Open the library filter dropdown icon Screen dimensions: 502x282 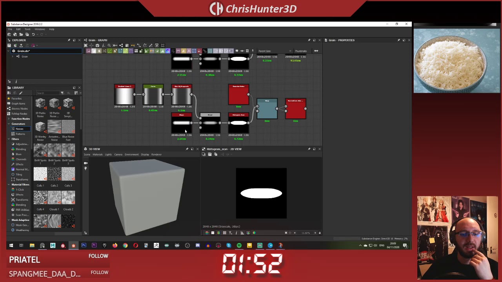(x=62, y=93)
